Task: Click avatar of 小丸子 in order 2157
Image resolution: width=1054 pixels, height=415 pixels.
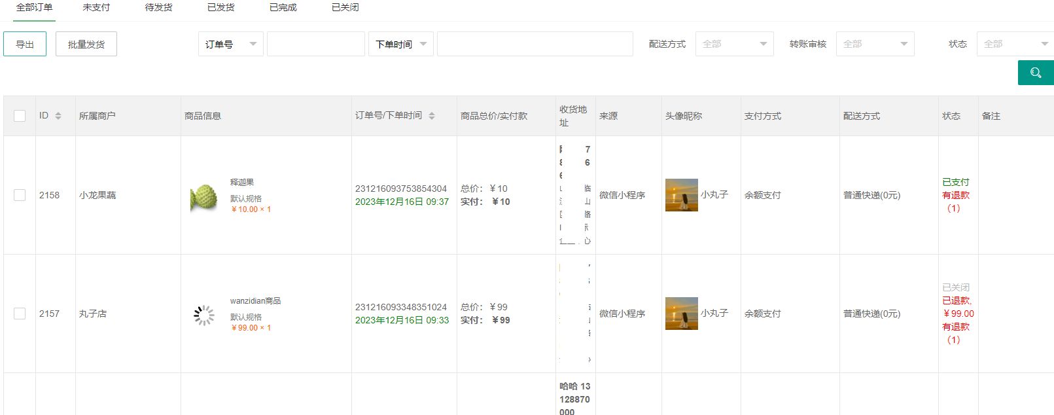Action: [681, 314]
